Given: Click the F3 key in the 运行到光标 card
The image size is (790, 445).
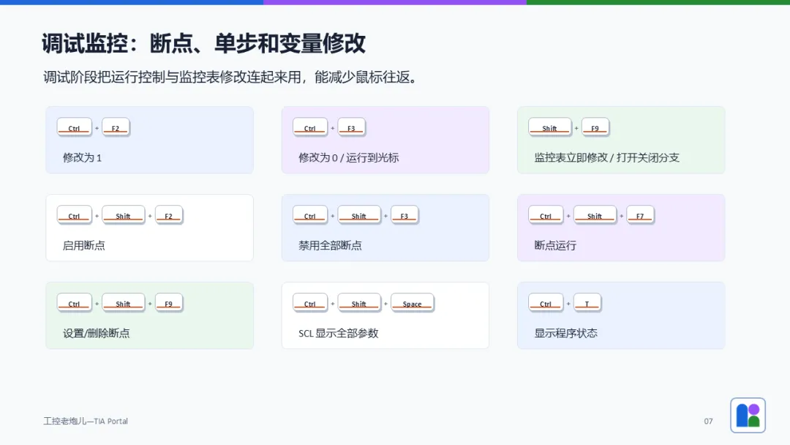Looking at the screenshot, I should [x=352, y=127].
